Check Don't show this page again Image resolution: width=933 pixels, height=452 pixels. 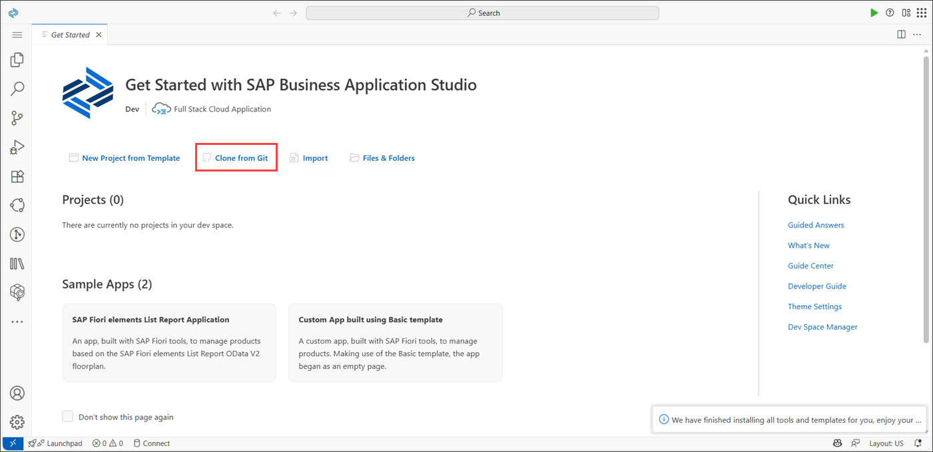coord(68,416)
